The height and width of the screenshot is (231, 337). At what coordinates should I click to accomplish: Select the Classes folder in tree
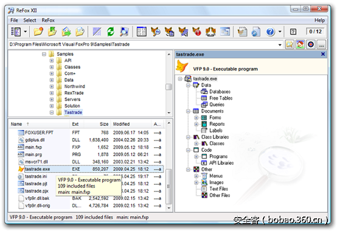coord(72,67)
